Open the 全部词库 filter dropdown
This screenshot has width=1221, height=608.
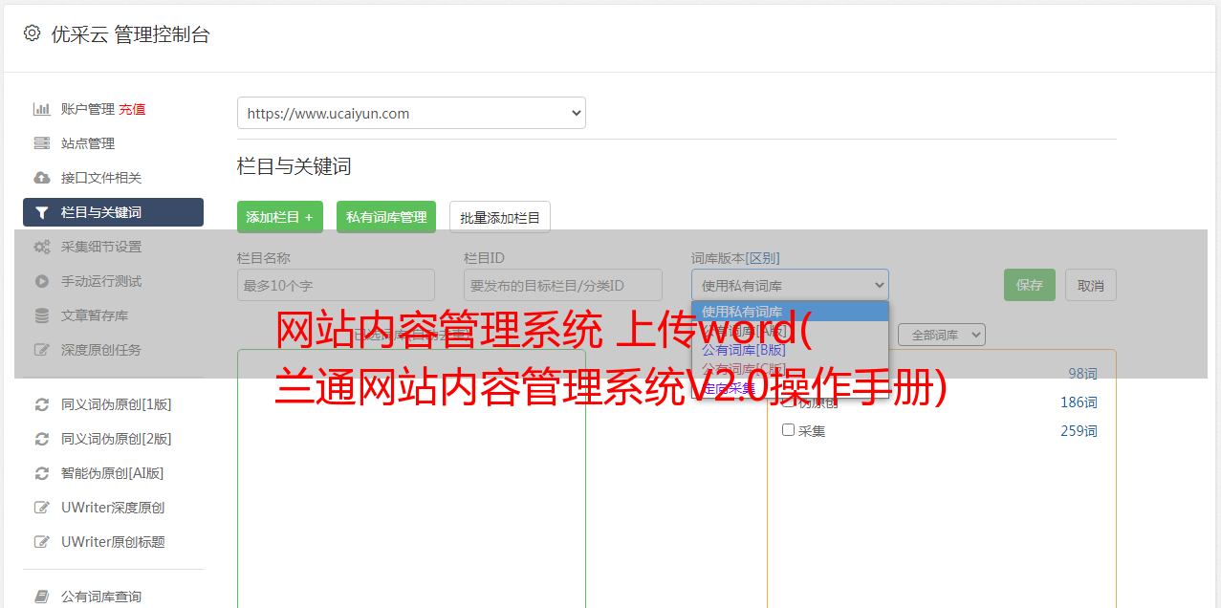pos(941,335)
